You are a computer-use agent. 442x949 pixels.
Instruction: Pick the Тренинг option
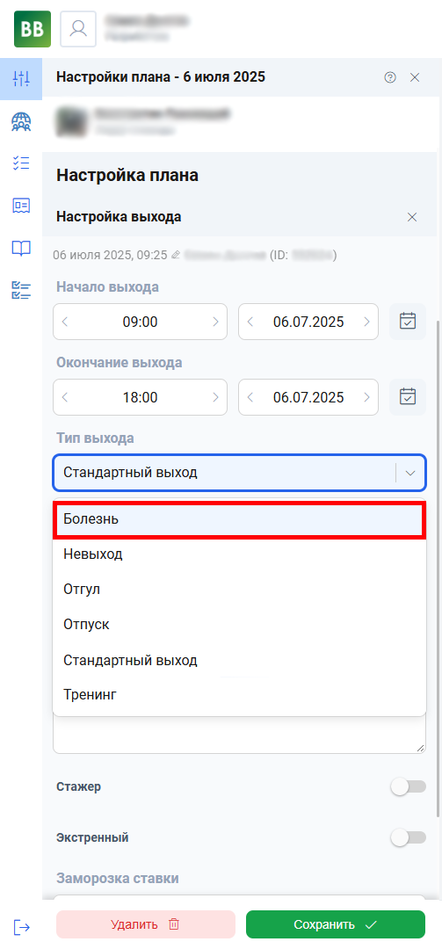pos(240,695)
